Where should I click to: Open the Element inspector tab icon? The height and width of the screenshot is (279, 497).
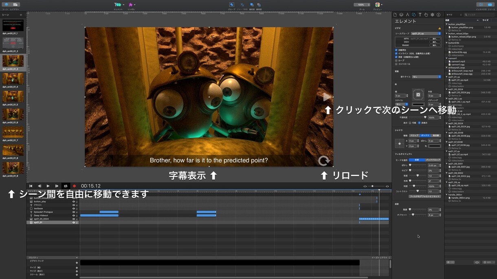pyautogui.click(x=413, y=15)
